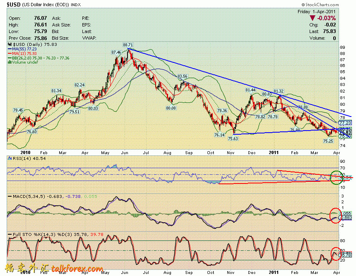Click the 78.45 price label
Viewport: 356px width, 276px height.
click(18, 110)
